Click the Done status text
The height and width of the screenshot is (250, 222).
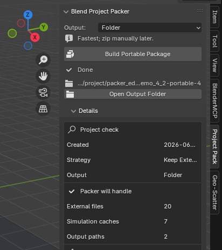85,70
